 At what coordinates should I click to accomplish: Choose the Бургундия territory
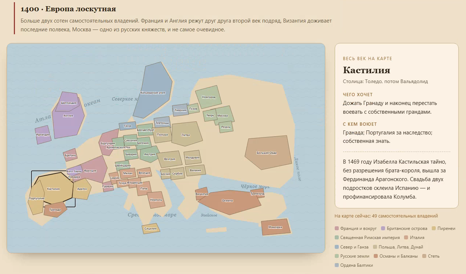point(108,142)
